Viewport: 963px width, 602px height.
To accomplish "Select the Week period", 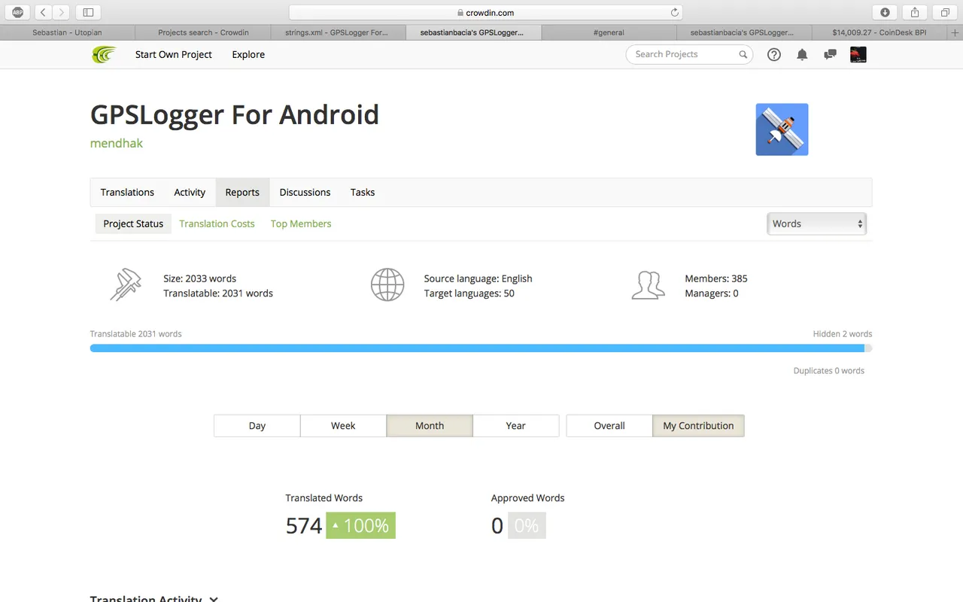I will tap(343, 426).
